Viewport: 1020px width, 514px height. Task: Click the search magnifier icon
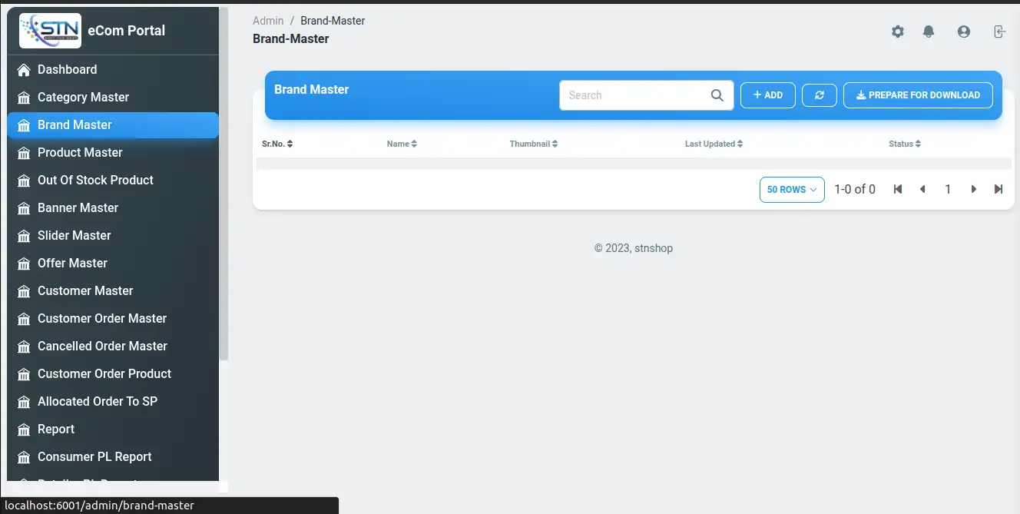(717, 95)
